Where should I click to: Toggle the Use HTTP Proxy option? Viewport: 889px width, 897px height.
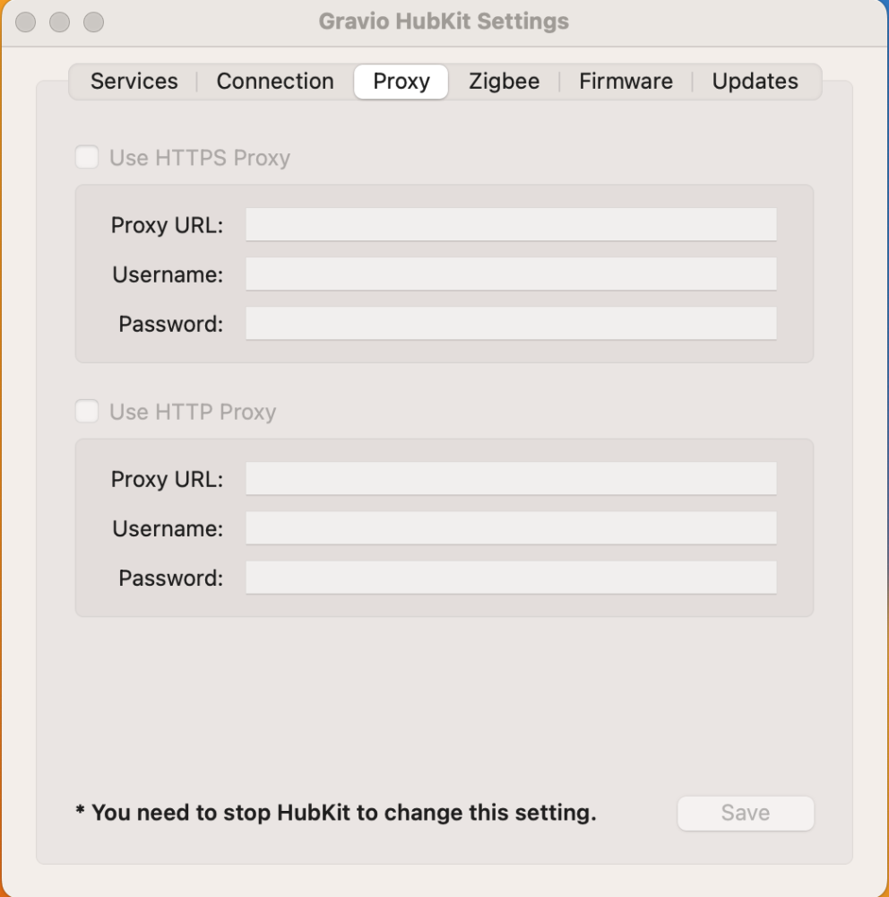coord(87,412)
